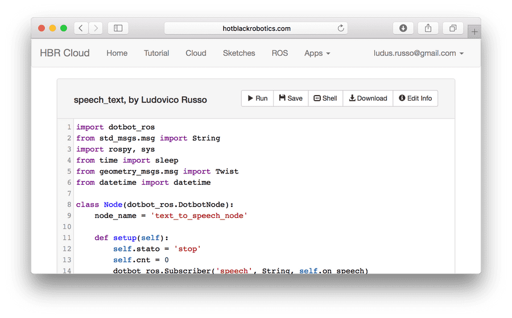Viewport: 512px width, 318px height.
Task: Save the sketch with floppy icon button
Action: point(291,98)
